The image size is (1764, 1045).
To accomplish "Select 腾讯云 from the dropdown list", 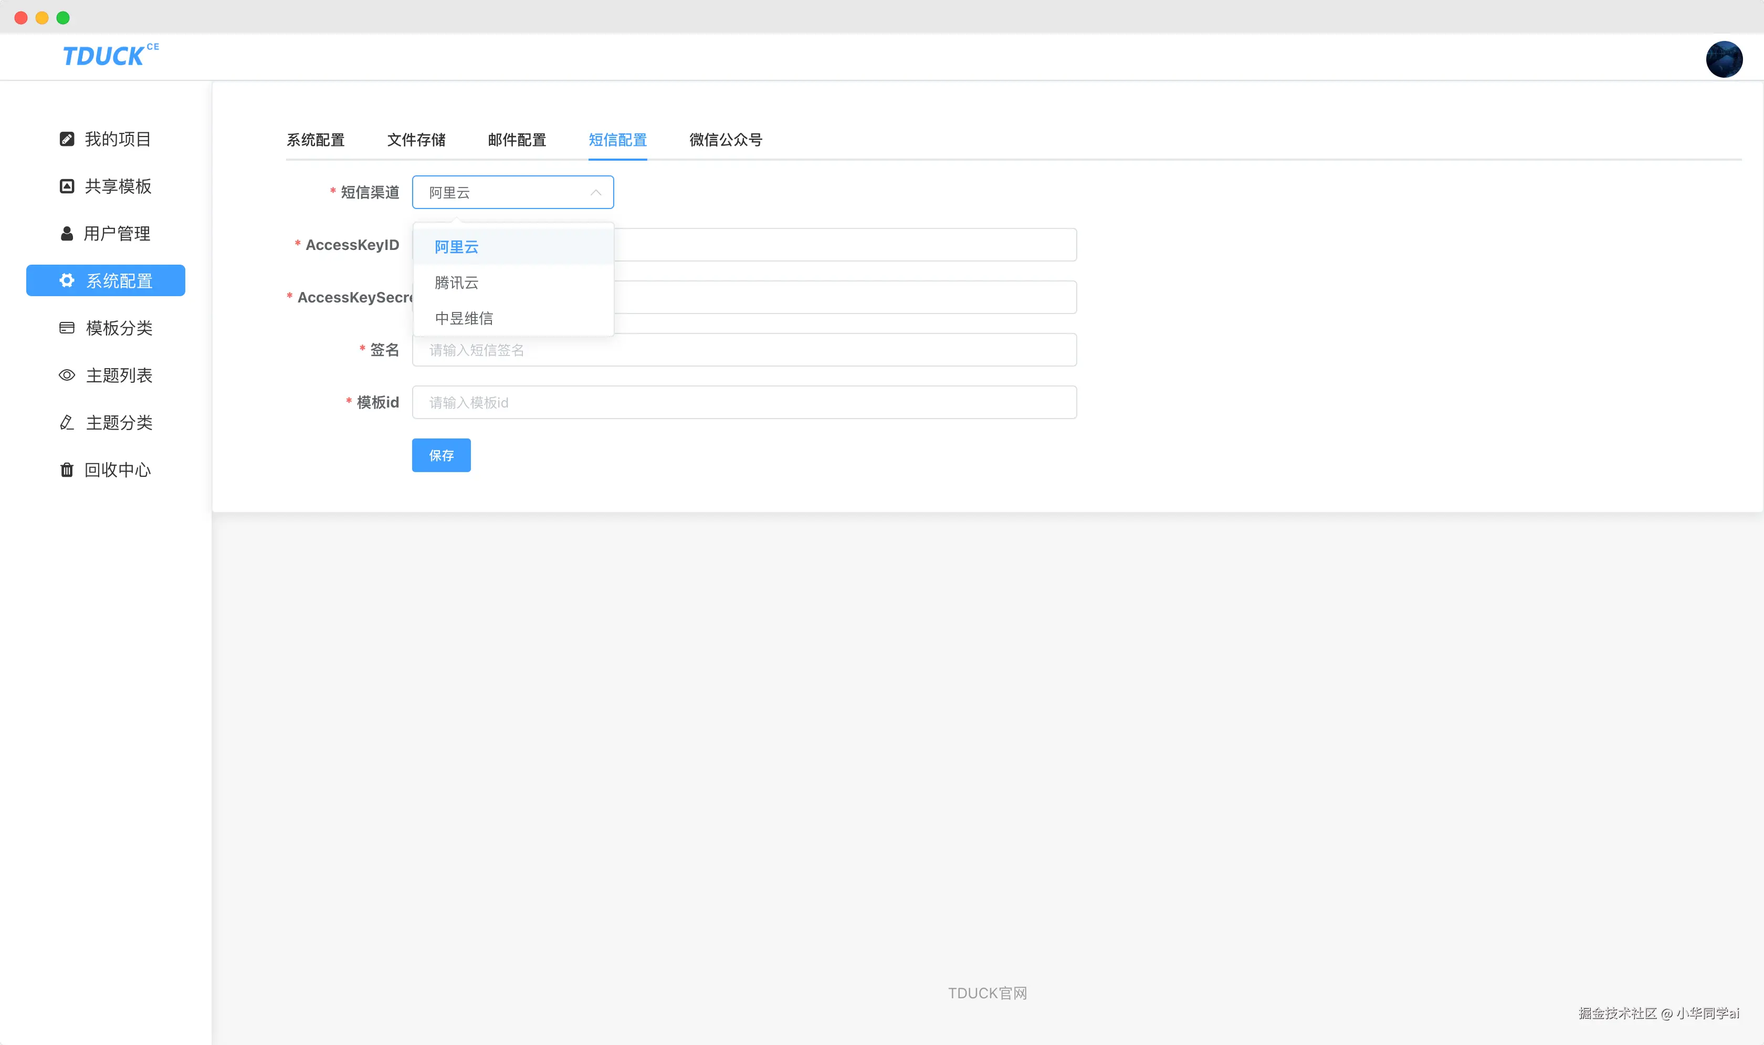I will click(456, 283).
